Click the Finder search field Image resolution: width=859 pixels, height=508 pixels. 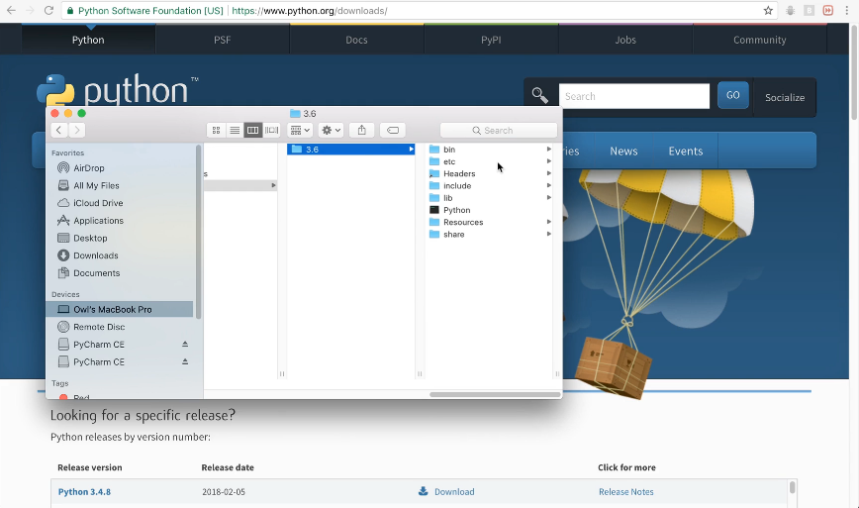pyautogui.click(x=499, y=131)
